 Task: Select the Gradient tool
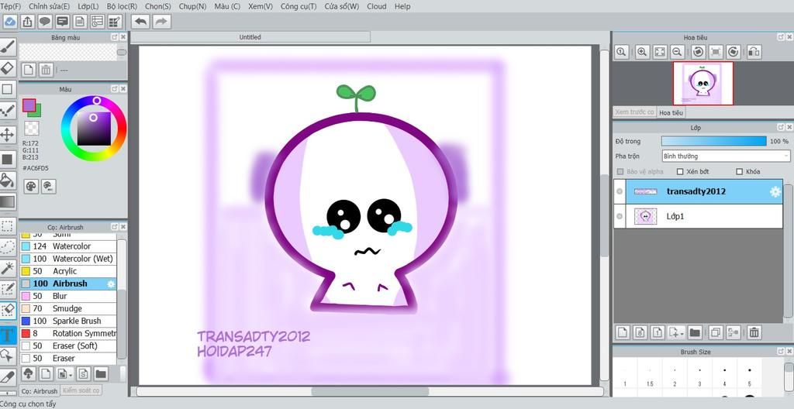[8, 202]
